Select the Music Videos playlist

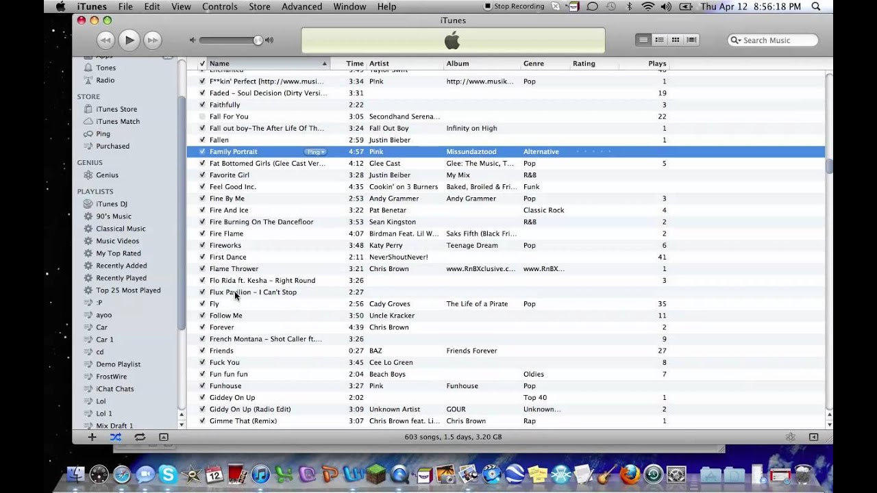117,241
